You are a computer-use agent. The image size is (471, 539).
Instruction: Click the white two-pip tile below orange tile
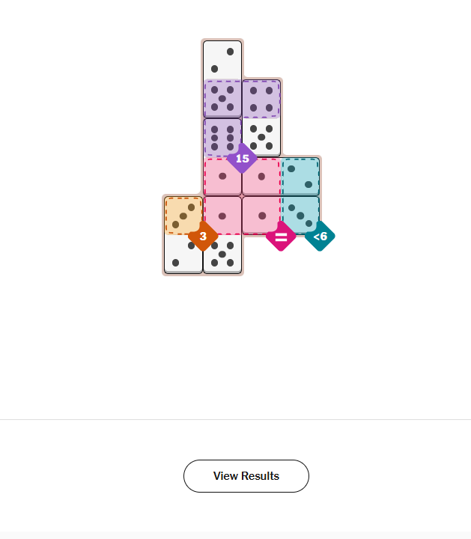tap(183, 255)
